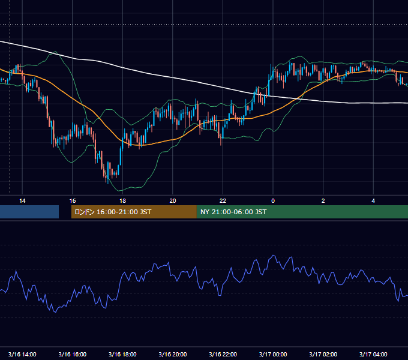Click hour label 20 on price chart axis
Screen dimensions: 408x360
(173, 201)
